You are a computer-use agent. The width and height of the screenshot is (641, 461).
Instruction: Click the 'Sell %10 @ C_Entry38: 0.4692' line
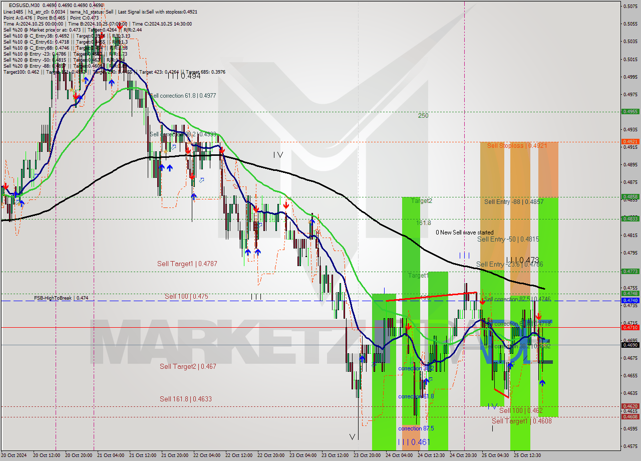pos(36,36)
